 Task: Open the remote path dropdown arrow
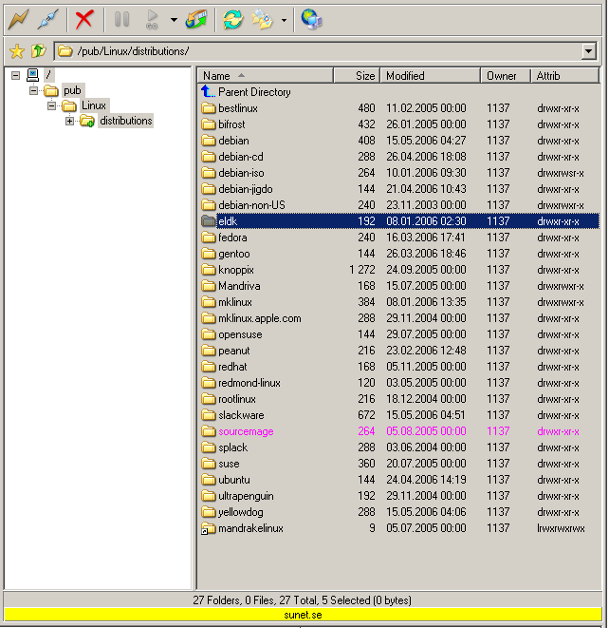(589, 51)
